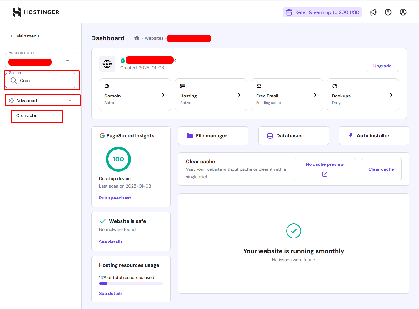The image size is (419, 309).
Task: Open site via external link icon
Action: 175,61
